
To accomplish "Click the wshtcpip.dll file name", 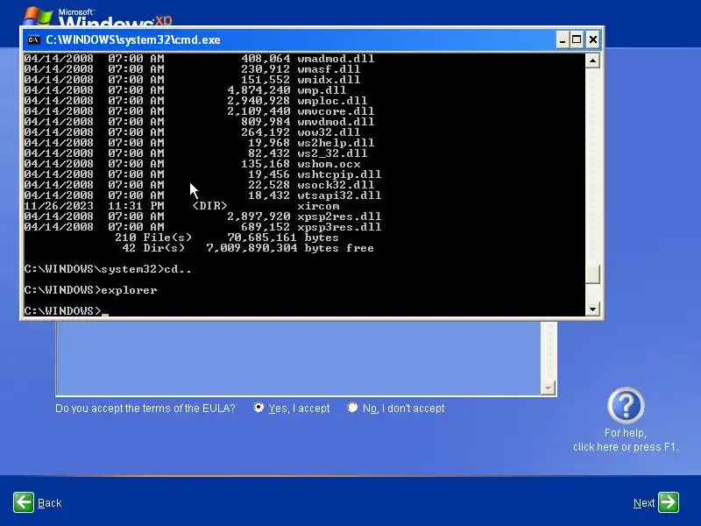I will click(x=339, y=174).
